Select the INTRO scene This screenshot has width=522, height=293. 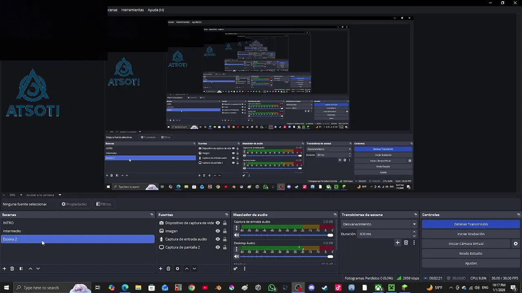coord(77,223)
